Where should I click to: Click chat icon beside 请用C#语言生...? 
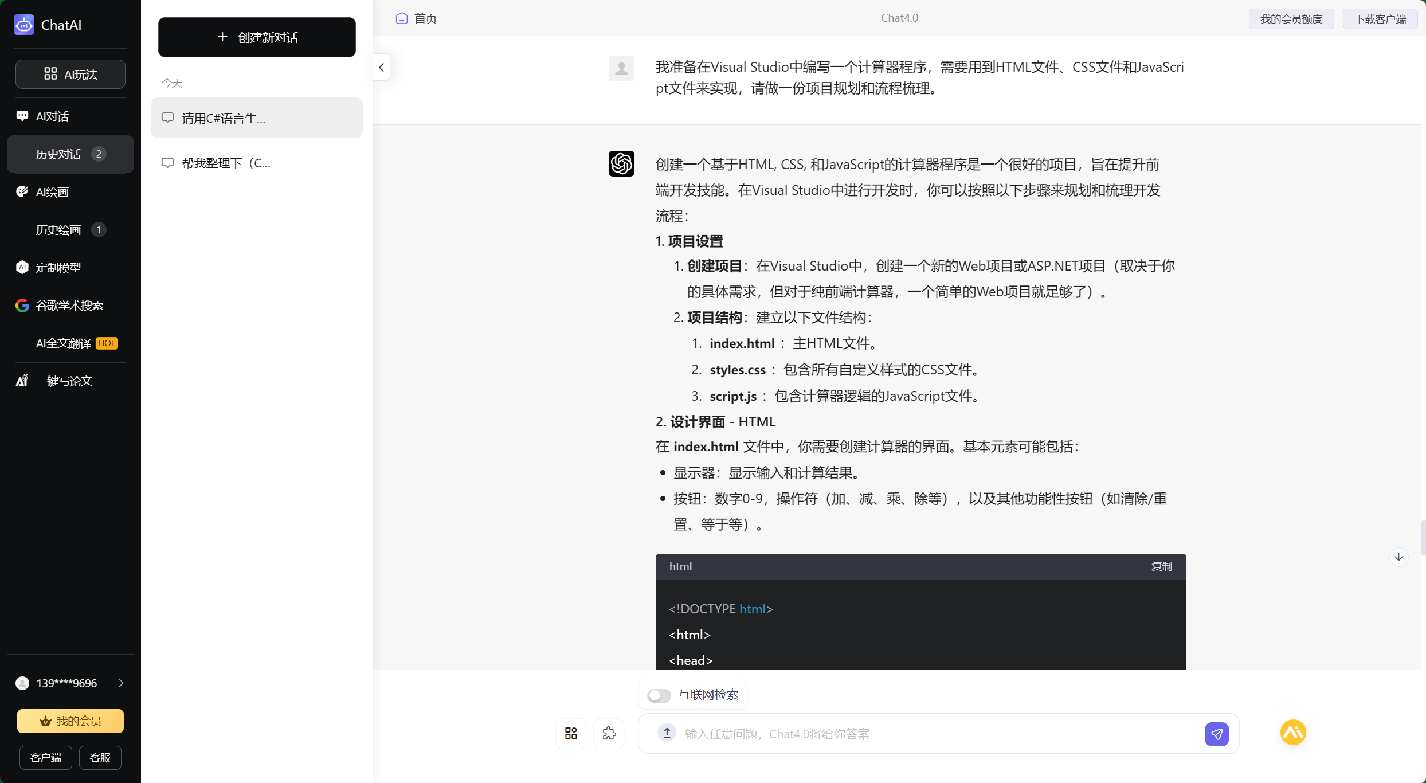tap(167, 118)
